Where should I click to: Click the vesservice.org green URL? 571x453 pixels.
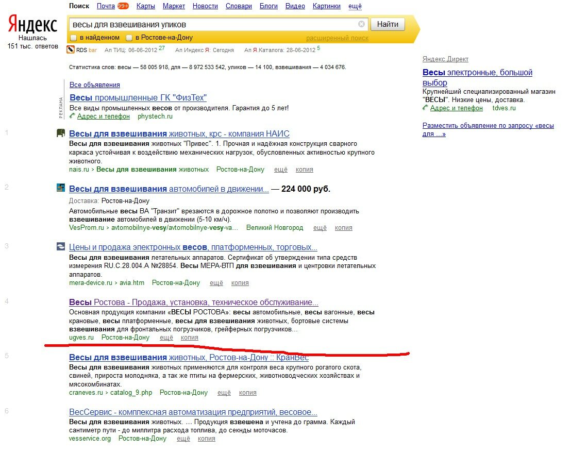tap(90, 439)
